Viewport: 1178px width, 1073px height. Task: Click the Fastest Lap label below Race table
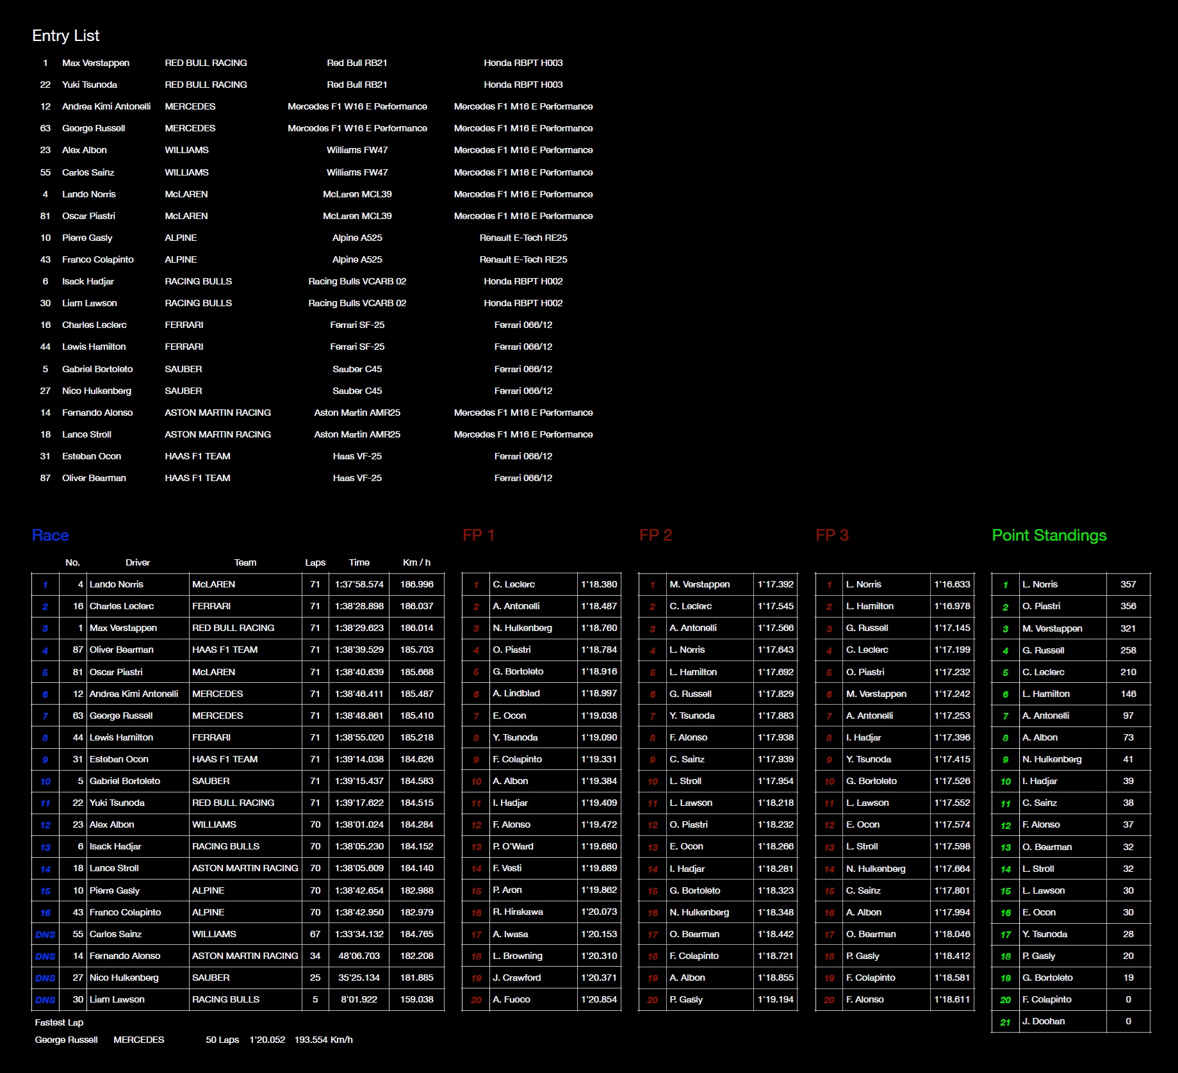point(59,1022)
